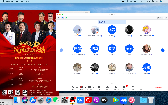Screen dimensions: 168x105
Task: Open the security shield options
Action: [99, 88]
